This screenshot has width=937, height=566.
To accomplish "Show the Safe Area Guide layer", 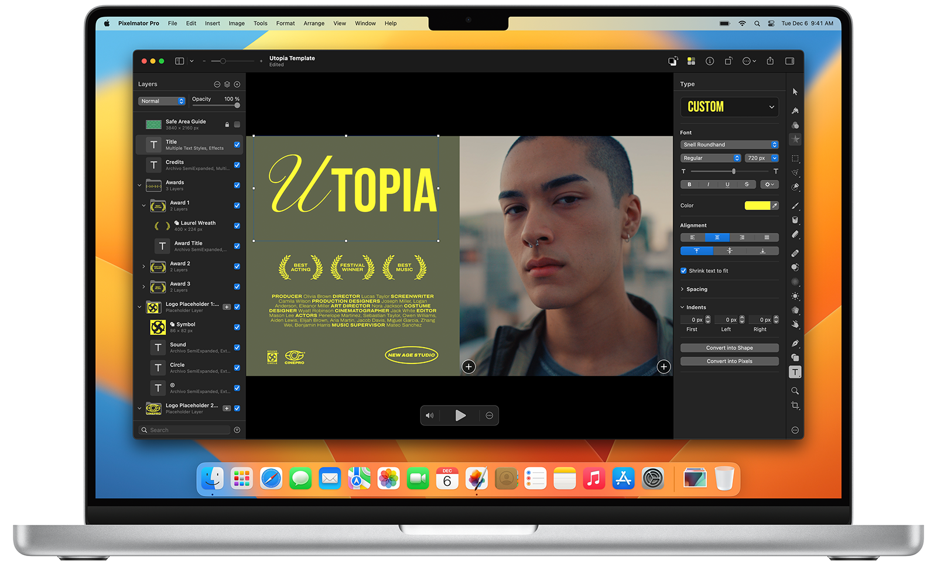I will pos(237,125).
